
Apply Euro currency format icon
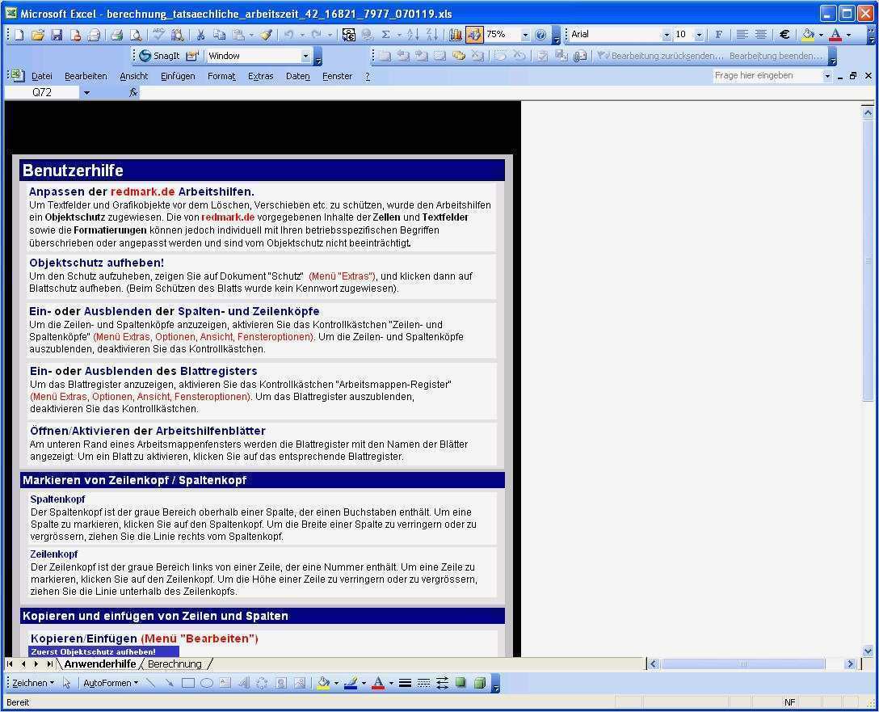pyautogui.click(x=784, y=35)
